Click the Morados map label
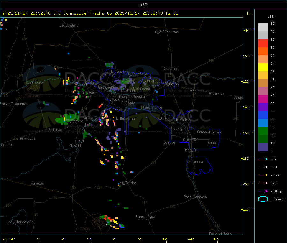 (x=37, y=183)
